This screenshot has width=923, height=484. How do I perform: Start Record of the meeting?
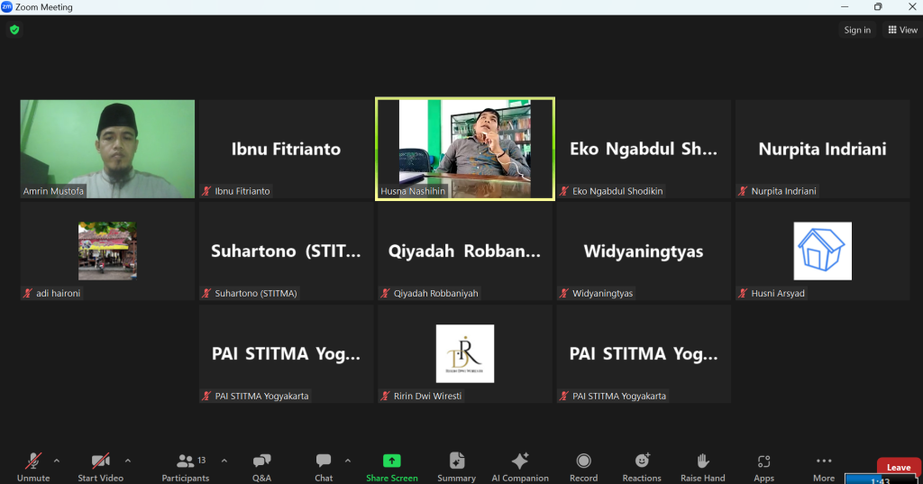[583, 466]
